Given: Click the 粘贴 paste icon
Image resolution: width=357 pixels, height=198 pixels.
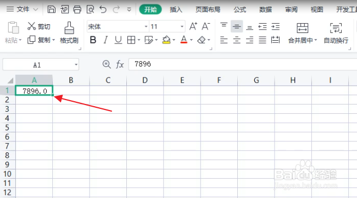Looking at the screenshot, I should tap(13, 28).
